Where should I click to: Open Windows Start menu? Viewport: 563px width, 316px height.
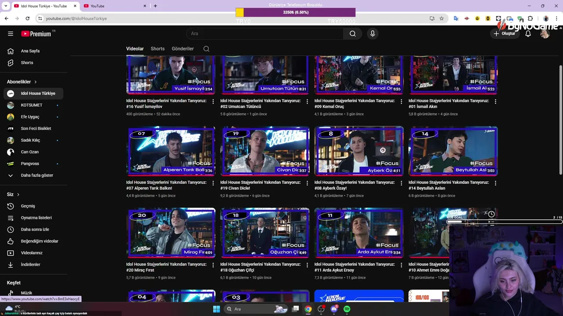click(216, 309)
